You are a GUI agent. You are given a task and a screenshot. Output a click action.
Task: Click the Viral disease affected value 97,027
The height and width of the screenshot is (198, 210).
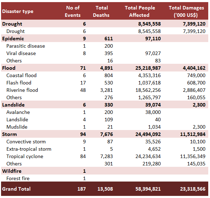click(x=153, y=53)
